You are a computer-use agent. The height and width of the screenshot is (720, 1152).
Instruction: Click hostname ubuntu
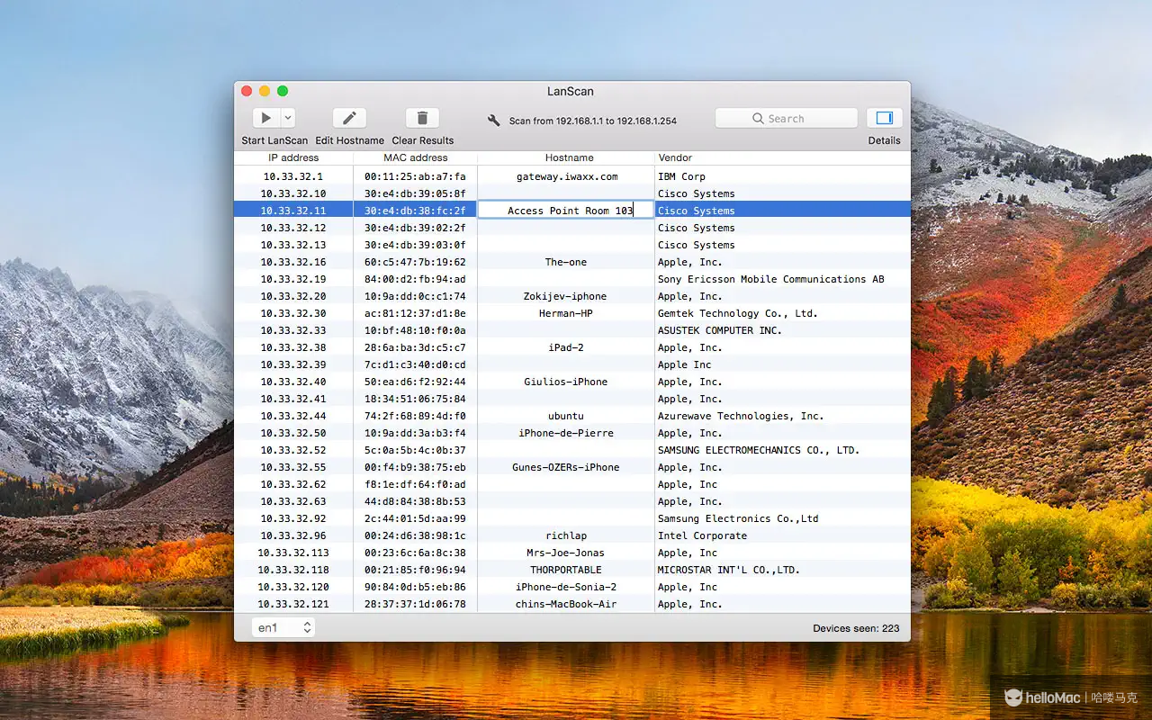[x=566, y=416]
